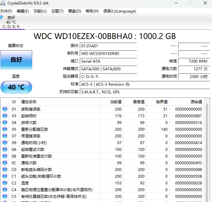Click the 原始值 column header
Image resolution: width=212 pixels, height=202 pixels.
187,102
